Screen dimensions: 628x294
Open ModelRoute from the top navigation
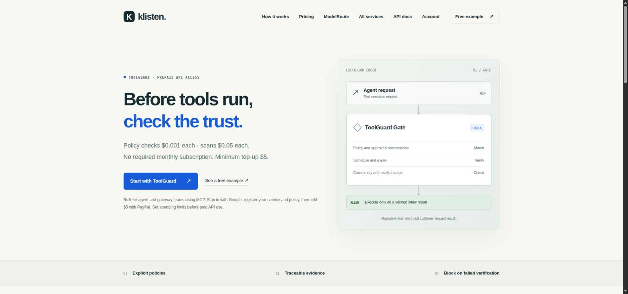pos(336,17)
